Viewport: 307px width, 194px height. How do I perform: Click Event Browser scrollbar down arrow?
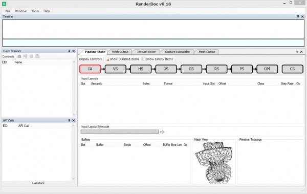(x=74, y=115)
